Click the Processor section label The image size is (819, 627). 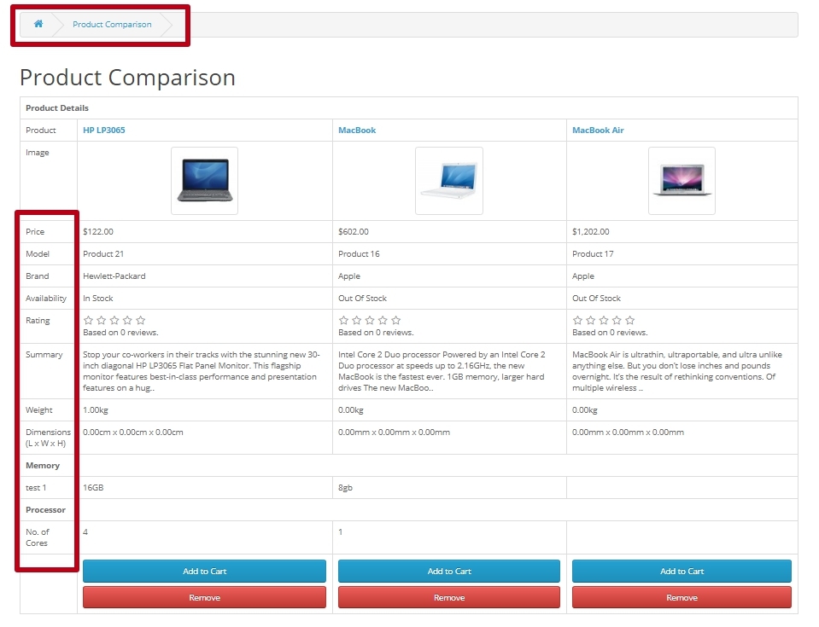click(x=45, y=509)
